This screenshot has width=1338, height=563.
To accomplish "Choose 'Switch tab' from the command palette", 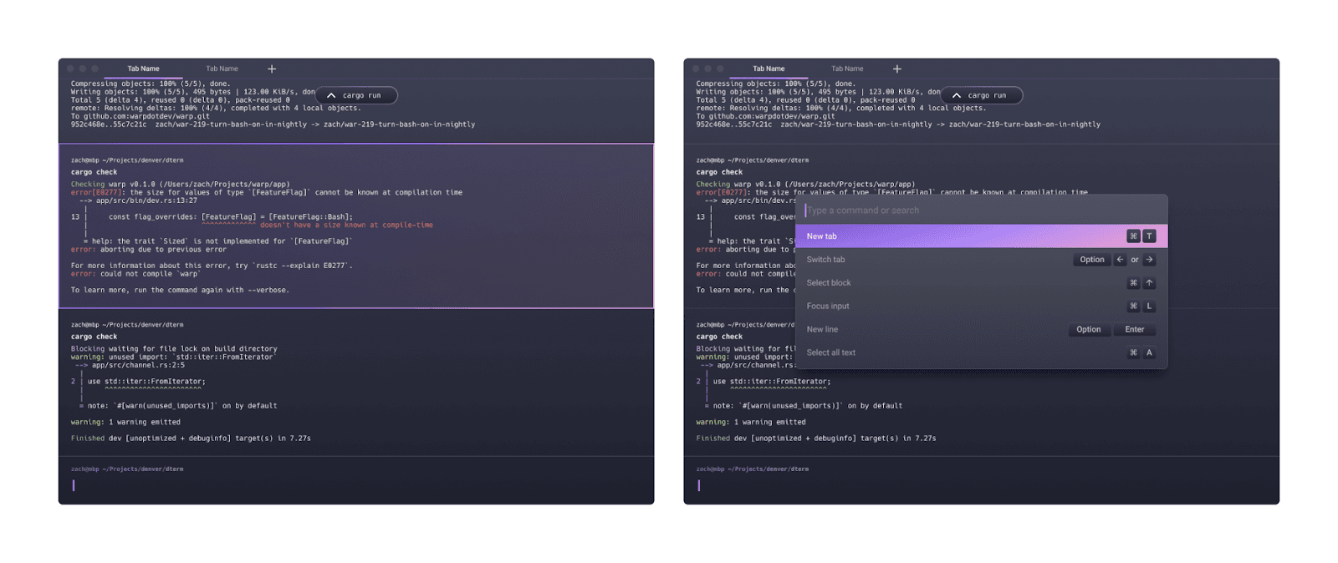I will (825, 260).
